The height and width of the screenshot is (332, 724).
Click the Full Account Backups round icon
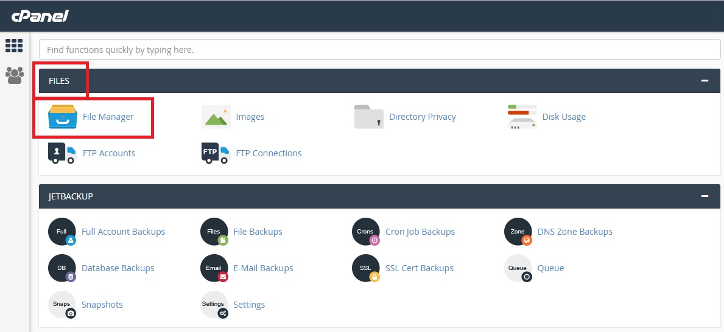click(x=62, y=232)
